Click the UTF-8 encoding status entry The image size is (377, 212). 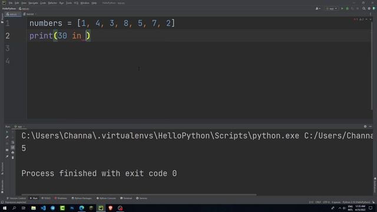click(x=326, y=203)
